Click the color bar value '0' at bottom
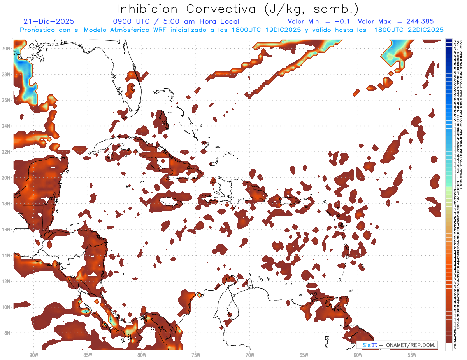This screenshot has height=360, width=467. click(x=456, y=347)
